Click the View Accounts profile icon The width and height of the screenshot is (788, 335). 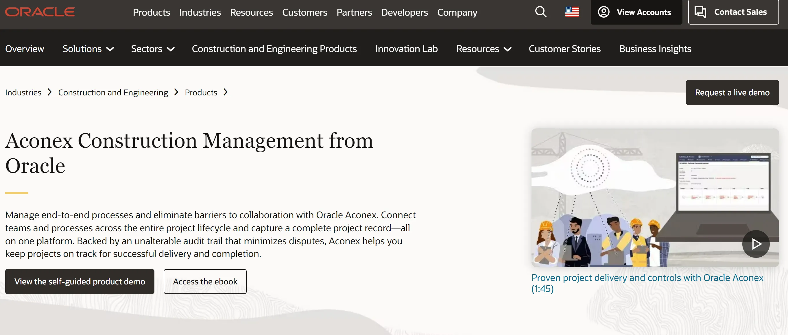(604, 12)
